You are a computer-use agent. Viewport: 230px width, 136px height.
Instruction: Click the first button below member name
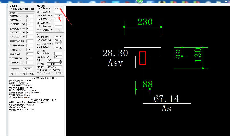coord(14,74)
